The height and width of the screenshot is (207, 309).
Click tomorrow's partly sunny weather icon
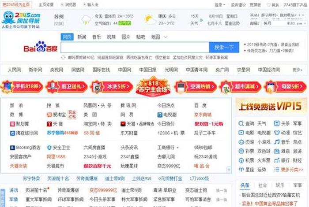point(150,20)
